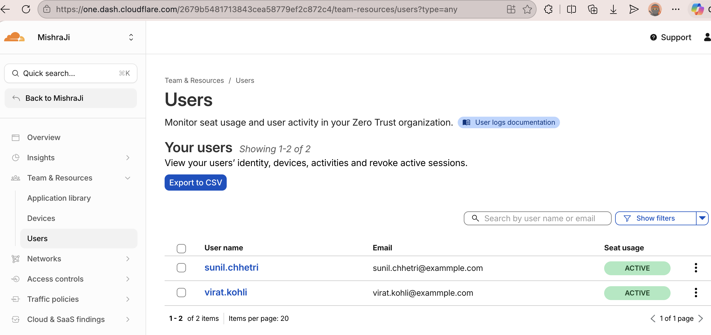
Task: Select Devices in the sidebar
Action: coord(41,218)
